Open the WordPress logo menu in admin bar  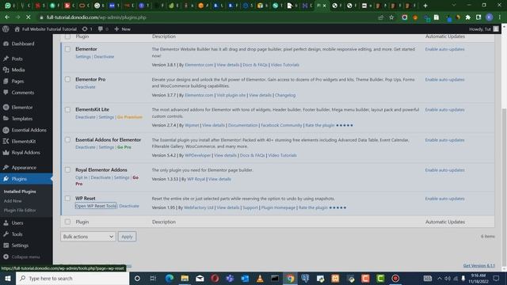click(x=6, y=29)
